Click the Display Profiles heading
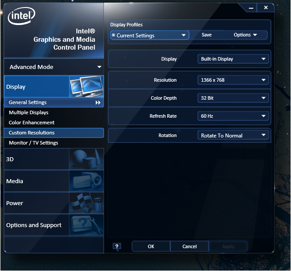 [126, 25]
